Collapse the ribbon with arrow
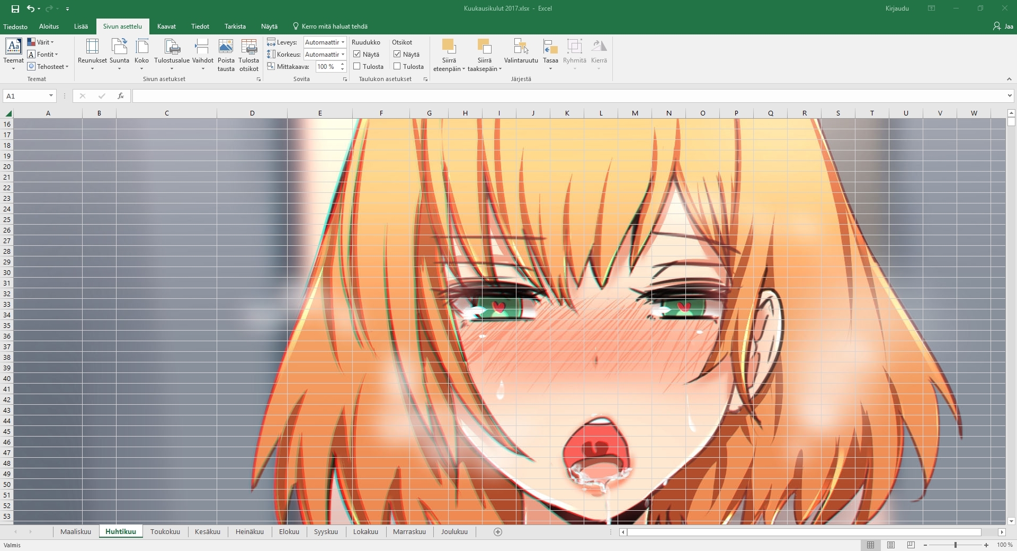 (1009, 79)
